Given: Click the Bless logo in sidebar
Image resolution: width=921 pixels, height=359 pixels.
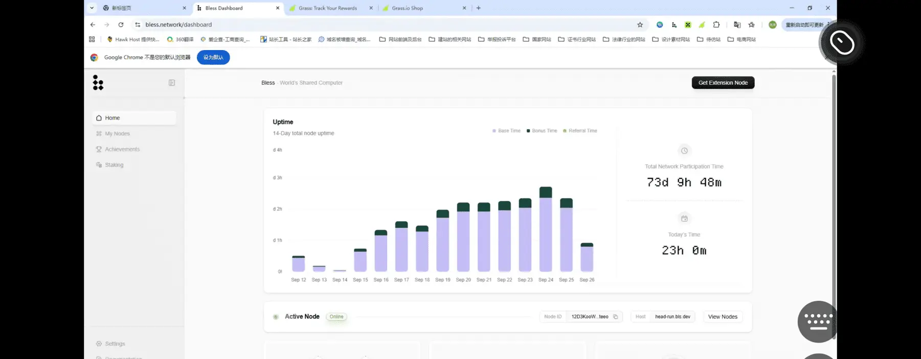Looking at the screenshot, I should 98,83.
